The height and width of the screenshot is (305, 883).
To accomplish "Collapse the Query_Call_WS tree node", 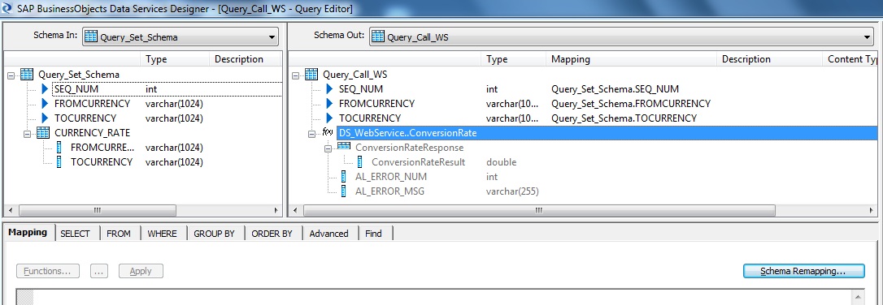I will 296,75.
